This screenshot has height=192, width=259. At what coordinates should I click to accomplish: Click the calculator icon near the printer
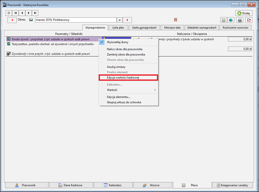[x=224, y=20]
